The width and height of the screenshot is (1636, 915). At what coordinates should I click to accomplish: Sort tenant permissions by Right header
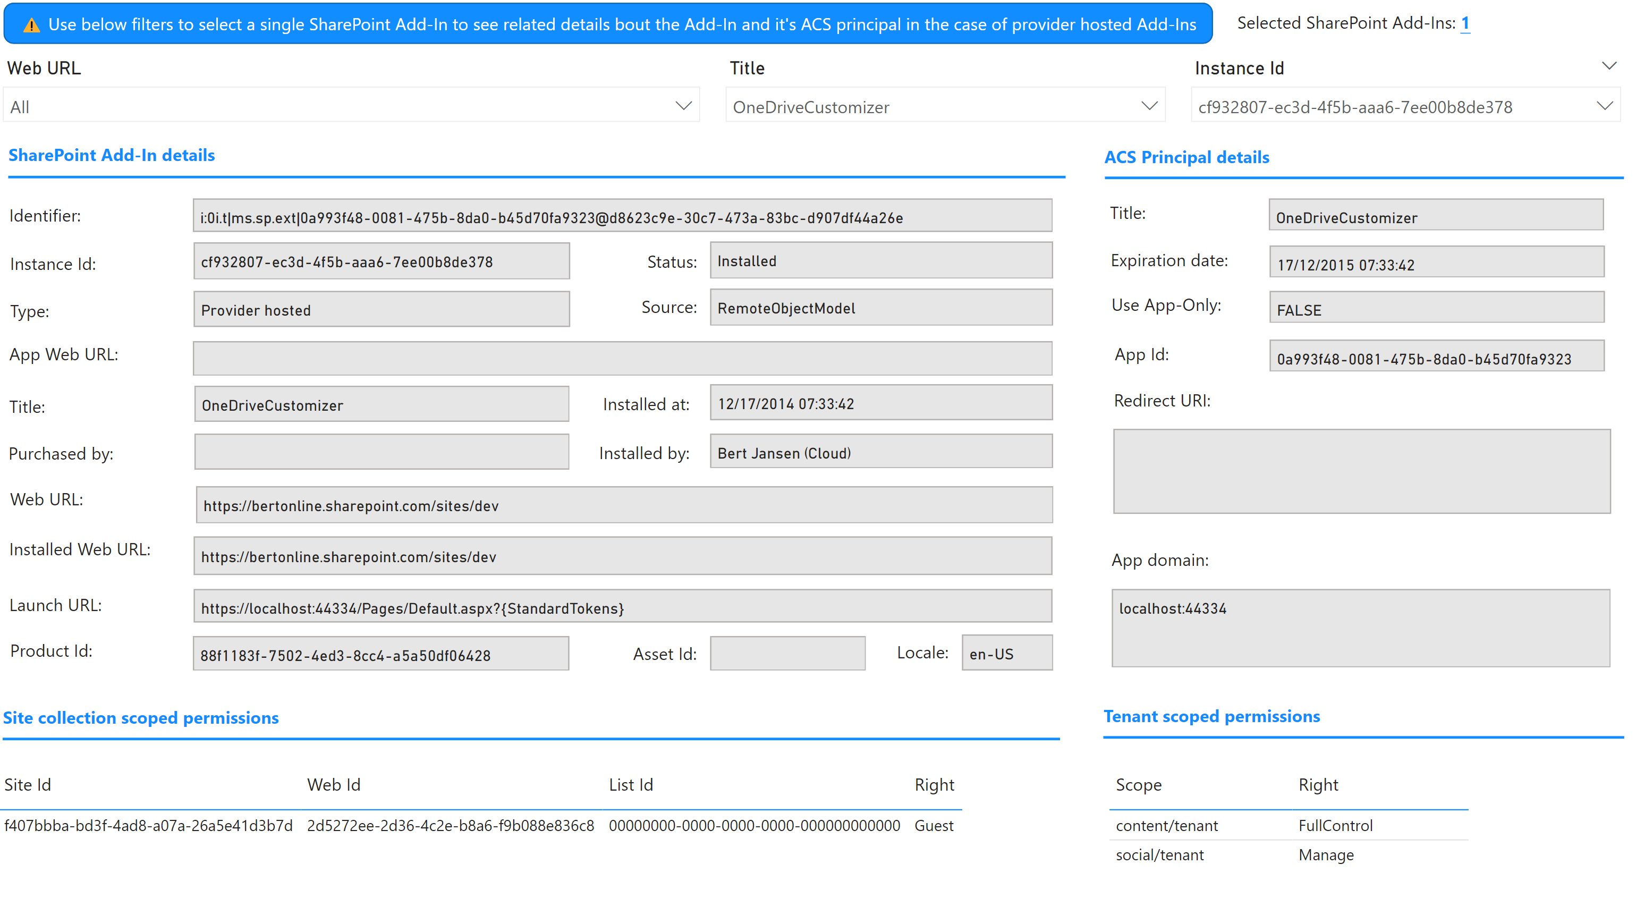[1318, 785]
